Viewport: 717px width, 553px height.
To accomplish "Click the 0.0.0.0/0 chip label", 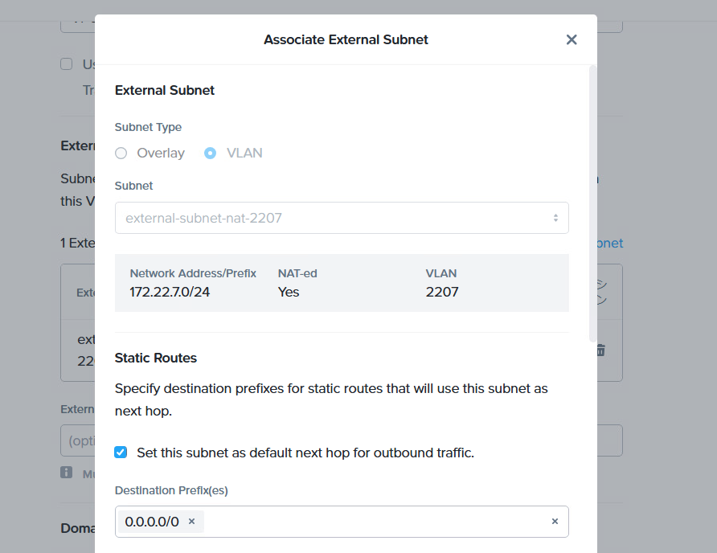I will [152, 522].
